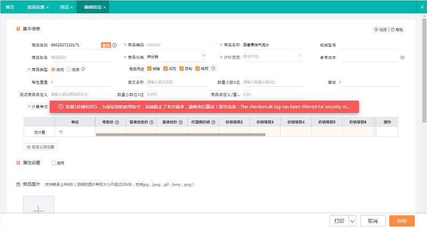427x228 pixels.
Task: Click the 商品自定义/重 input showing 0.00
Action: coord(273,95)
